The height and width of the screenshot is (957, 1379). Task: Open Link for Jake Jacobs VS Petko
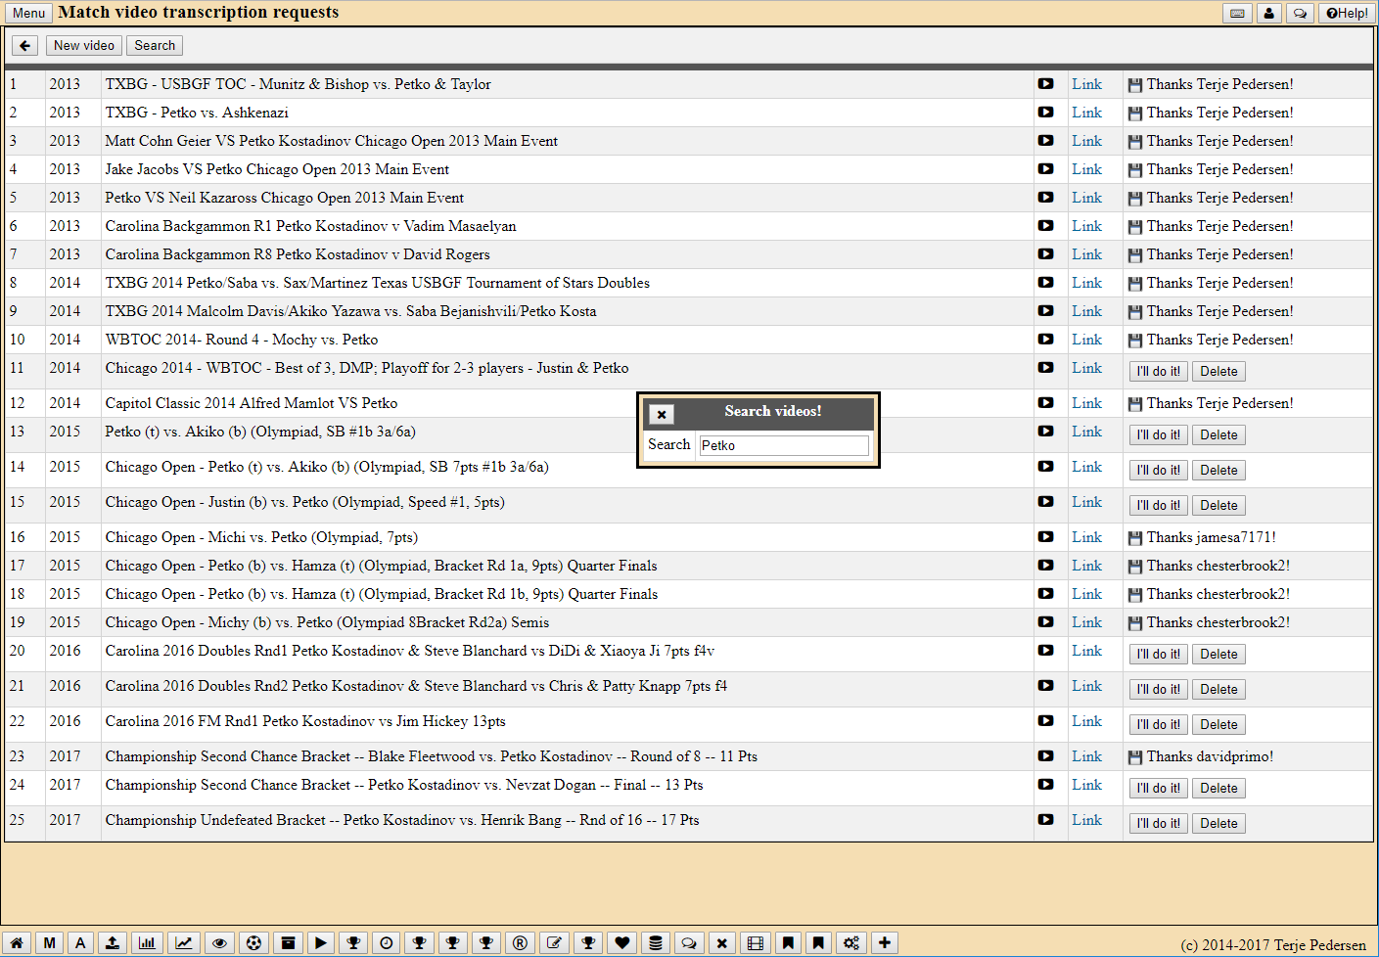(1086, 169)
